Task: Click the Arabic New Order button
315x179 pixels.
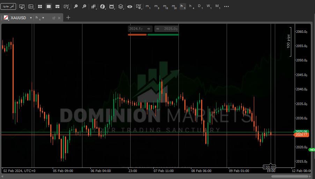Action: [x=8, y=6]
